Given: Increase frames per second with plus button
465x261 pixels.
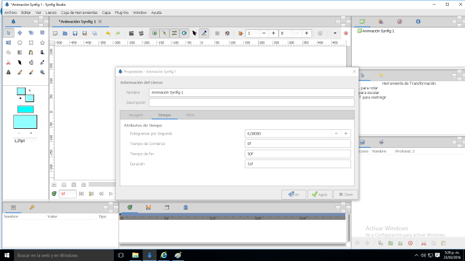Looking at the screenshot, I should point(345,133).
